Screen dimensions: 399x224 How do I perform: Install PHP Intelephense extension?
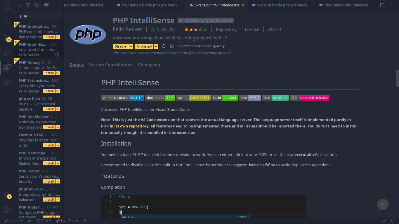click(x=49, y=37)
